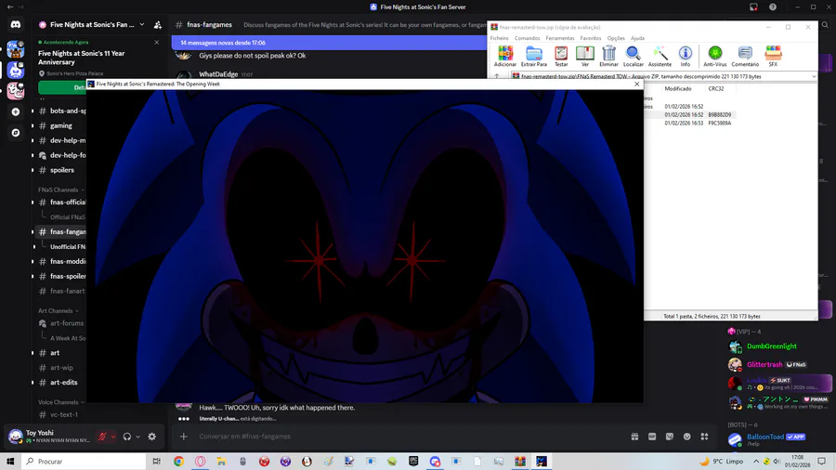Toggle the Discord microphone mute button
The image size is (836, 470).
pos(102,437)
